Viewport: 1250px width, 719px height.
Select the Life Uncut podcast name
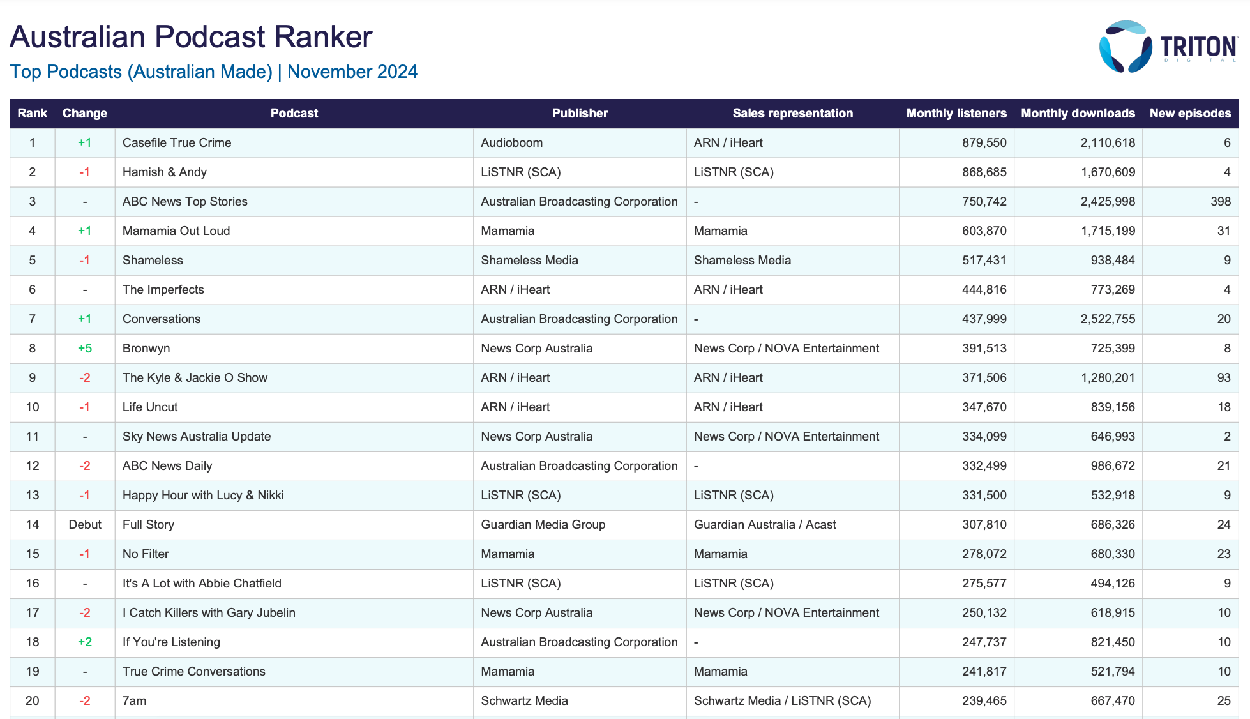coord(150,407)
